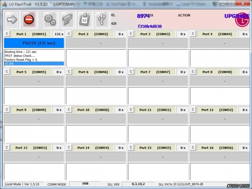Click the C button for Port 5

(7, 72)
